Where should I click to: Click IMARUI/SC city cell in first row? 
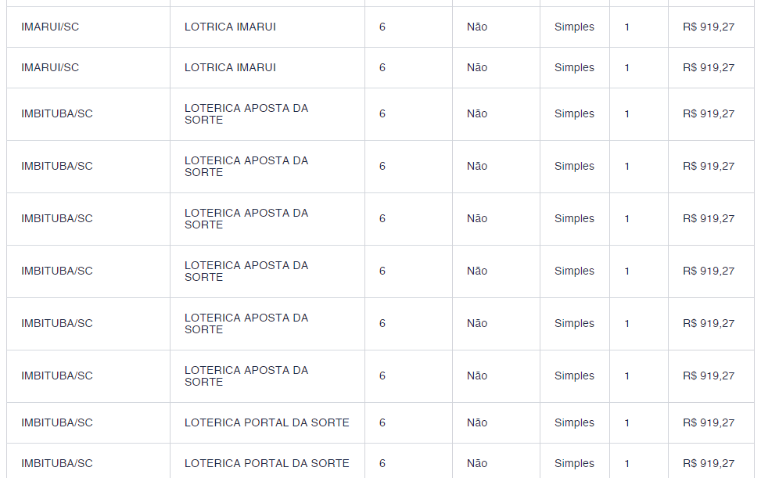point(50,27)
